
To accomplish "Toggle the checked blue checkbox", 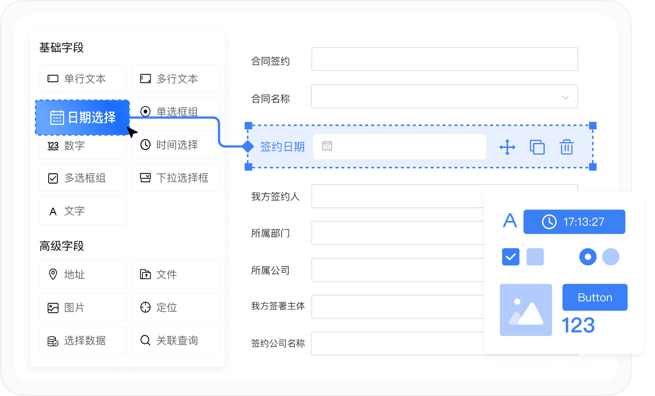I will point(510,257).
